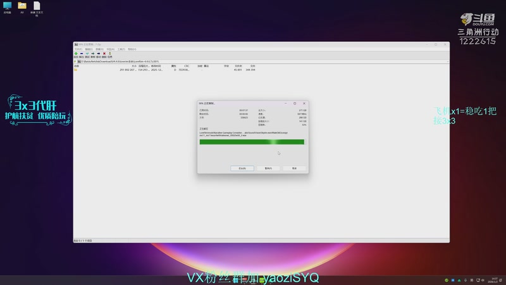The image size is (506, 285).
Task: Click the input method language indicator
Action: (472, 280)
